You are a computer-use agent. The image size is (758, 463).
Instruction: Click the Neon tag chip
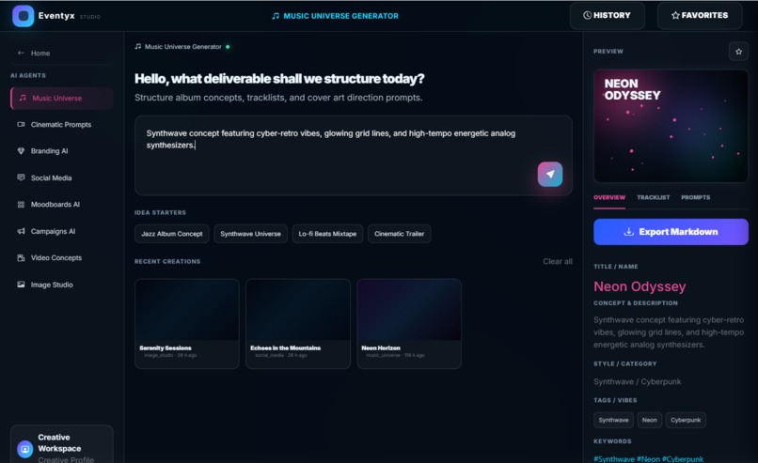click(x=649, y=420)
